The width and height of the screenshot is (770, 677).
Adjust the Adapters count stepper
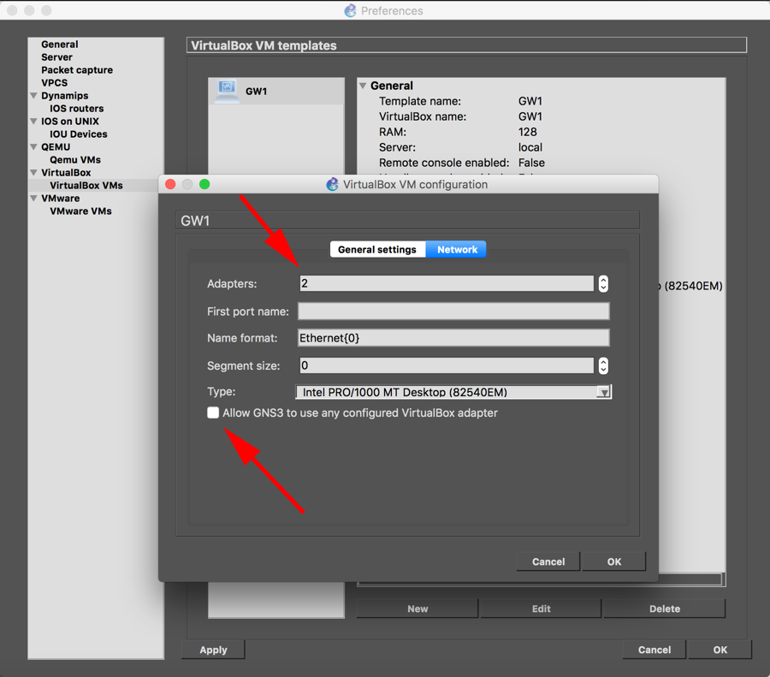click(x=603, y=283)
